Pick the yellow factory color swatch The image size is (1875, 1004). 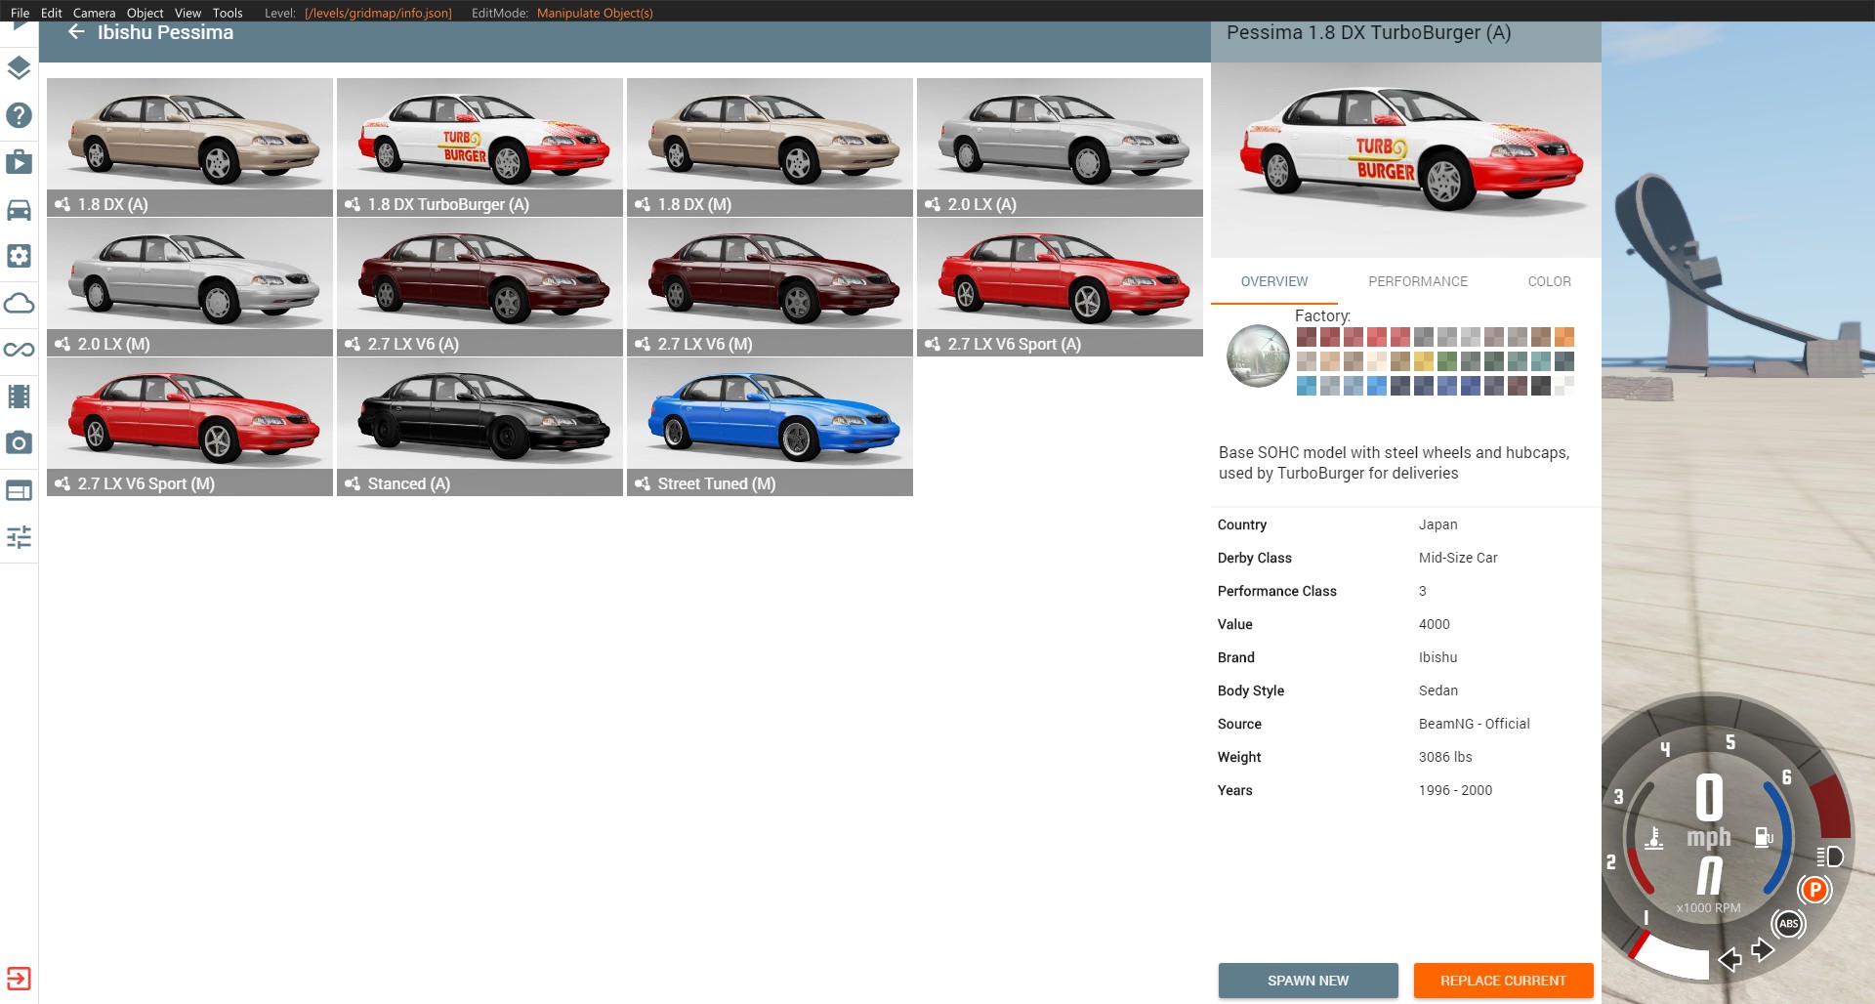tap(1424, 361)
